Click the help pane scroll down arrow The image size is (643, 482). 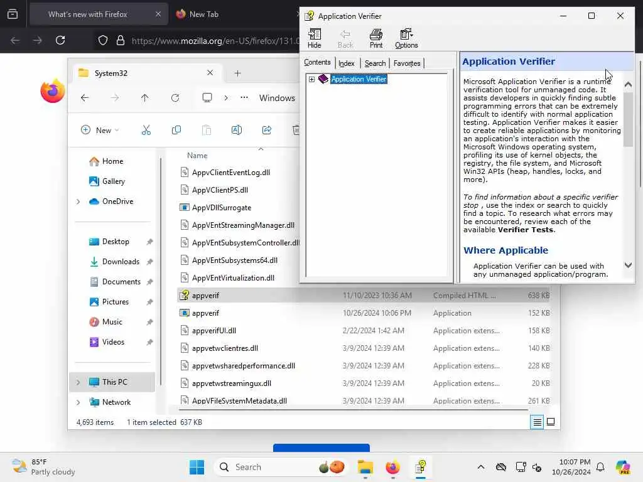pyautogui.click(x=628, y=265)
